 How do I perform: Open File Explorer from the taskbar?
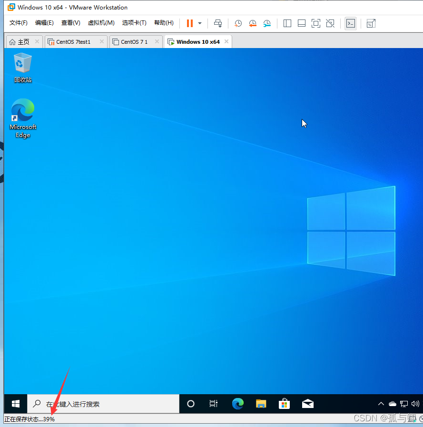261,404
